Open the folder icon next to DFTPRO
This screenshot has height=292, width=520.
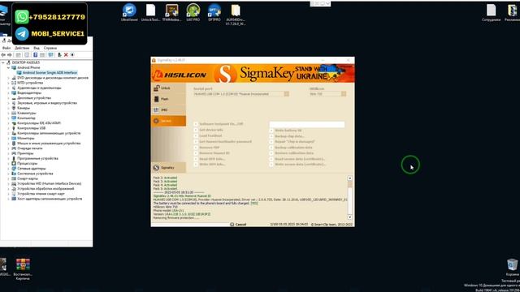pyautogui.click(x=236, y=15)
